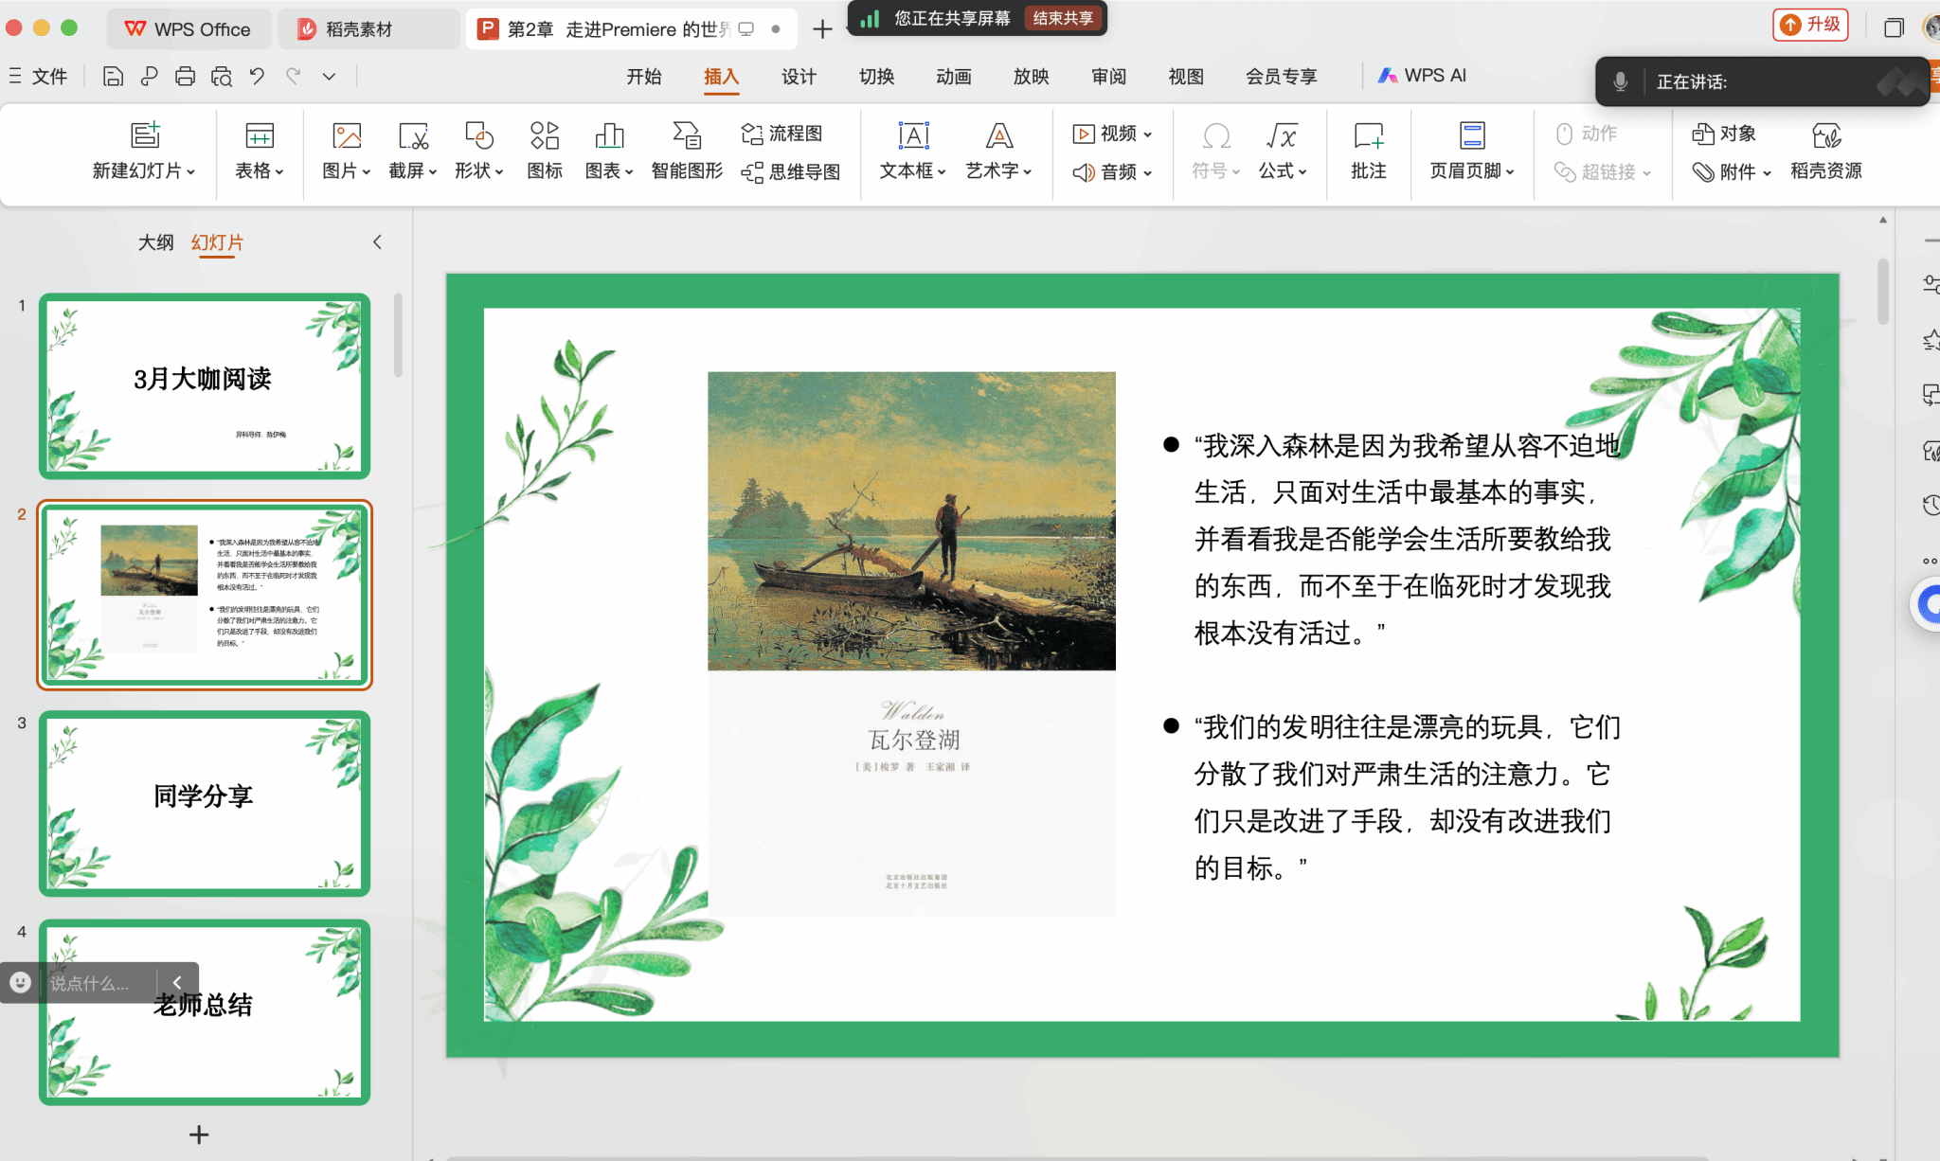This screenshot has height=1161, width=1940.
Task: Click the 文本框 text box icon
Action: (x=913, y=135)
